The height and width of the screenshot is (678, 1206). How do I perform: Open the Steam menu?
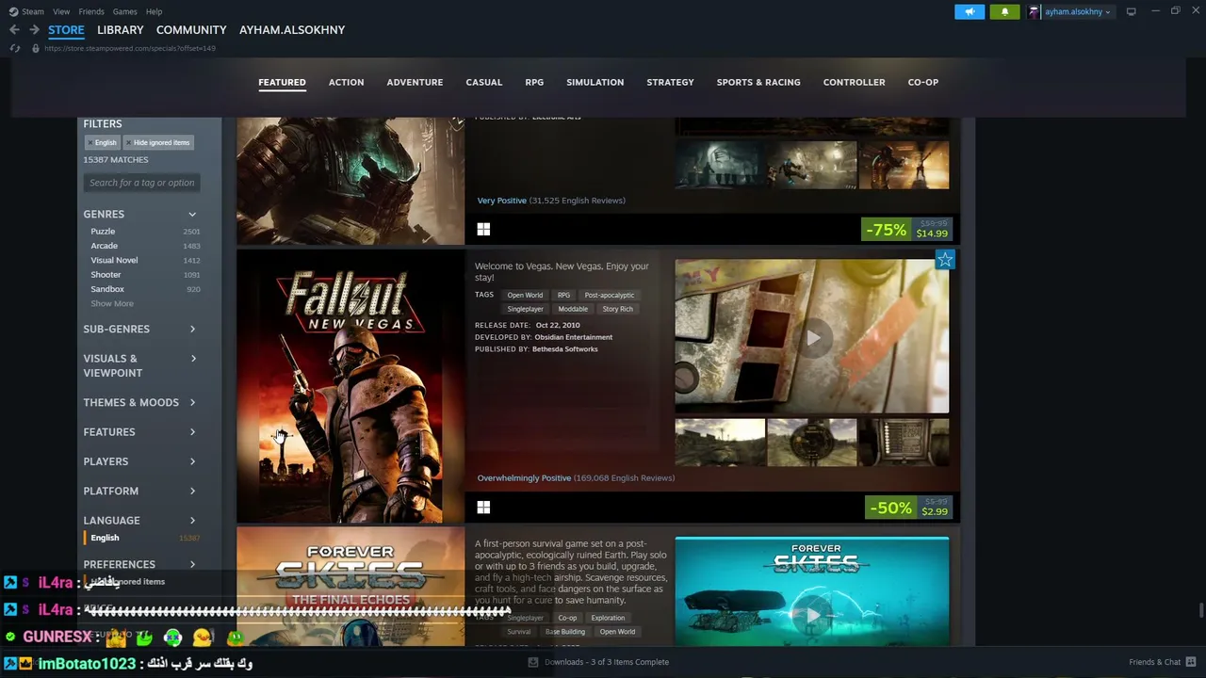click(x=33, y=11)
